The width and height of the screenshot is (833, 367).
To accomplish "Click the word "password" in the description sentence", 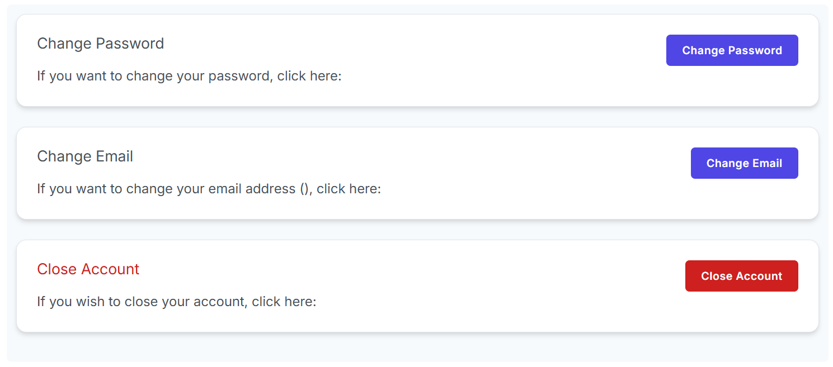I will point(239,75).
